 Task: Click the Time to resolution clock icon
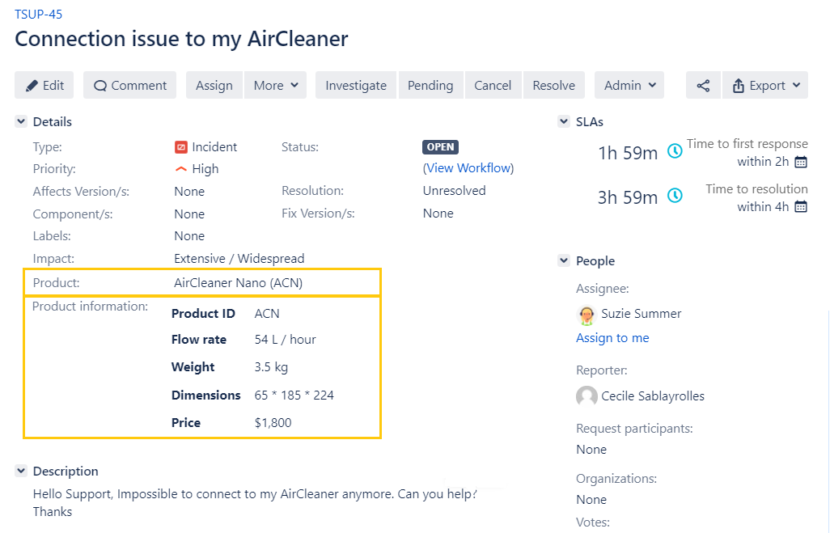(x=674, y=196)
